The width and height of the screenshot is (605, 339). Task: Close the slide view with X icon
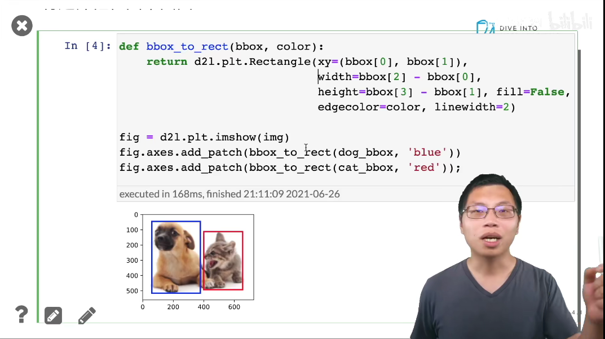tap(22, 26)
